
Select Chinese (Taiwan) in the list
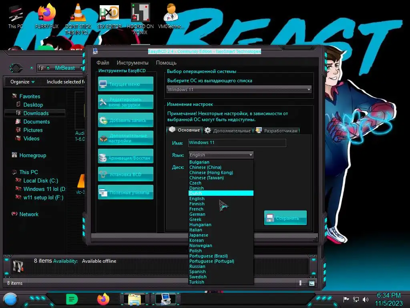tap(221, 178)
